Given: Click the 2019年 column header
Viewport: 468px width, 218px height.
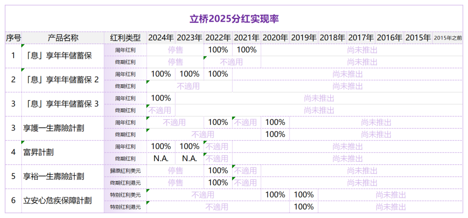Looking at the screenshot, I should pos(304,38).
